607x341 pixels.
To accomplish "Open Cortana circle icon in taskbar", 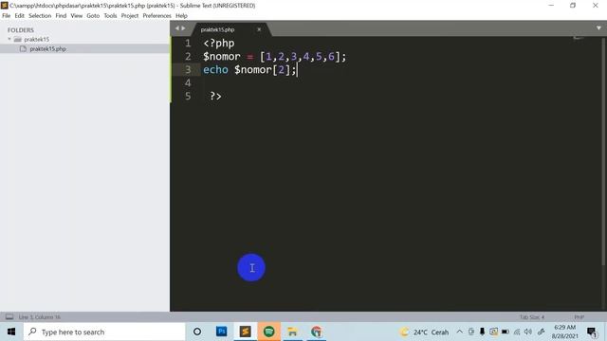I will (x=197, y=332).
